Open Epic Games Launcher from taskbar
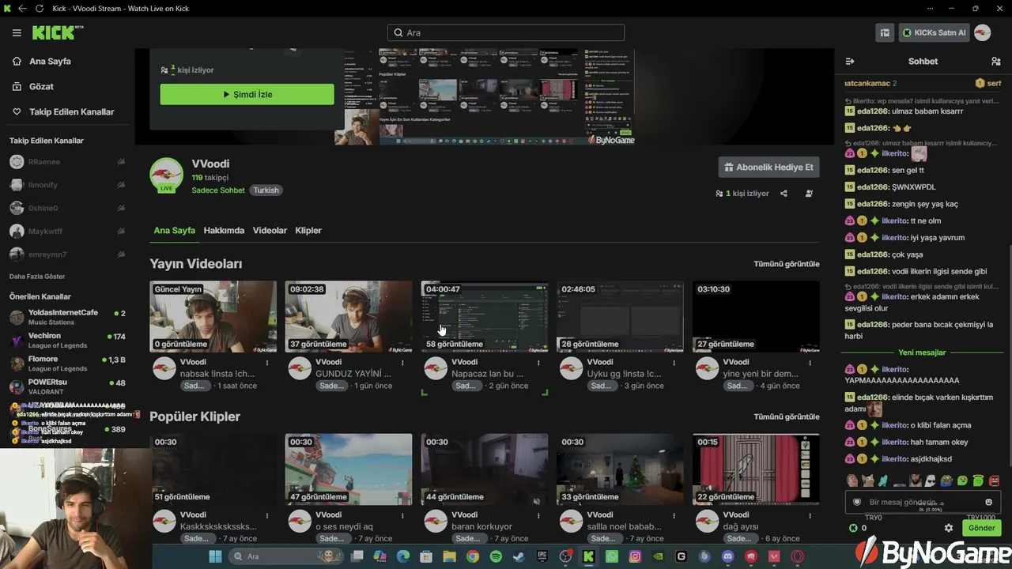 coord(542,556)
